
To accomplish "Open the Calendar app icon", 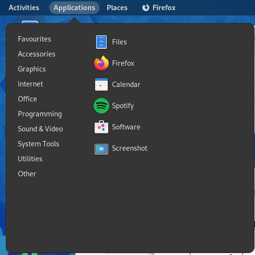I will click(101, 85).
